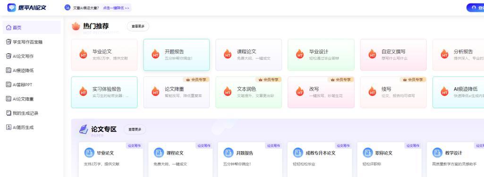Image resolution: width=484 pixels, height=177 pixels.
Task: Open 开题报告 in the 论文专区 section
Action: (250, 160)
